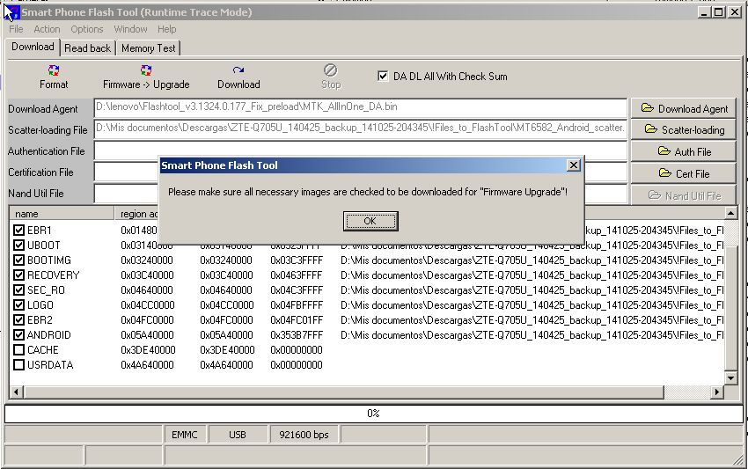Click ANDROID end address 0x353B7FFF
Screen dimensions: 748x469
[297, 335]
